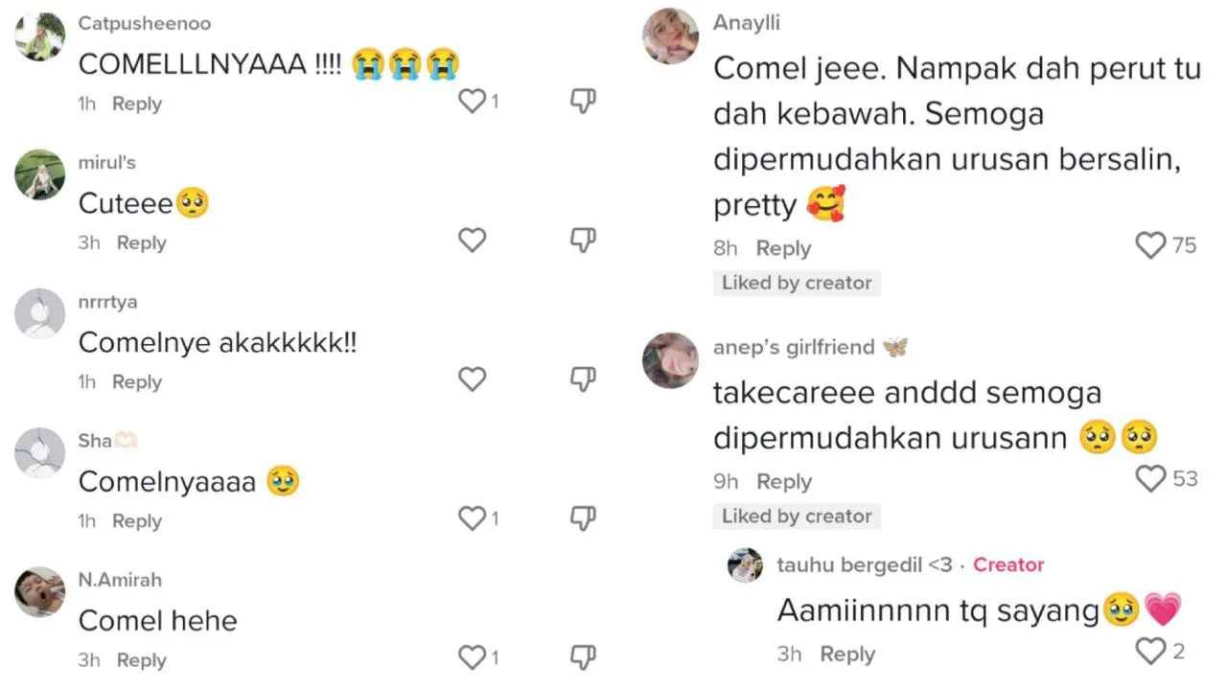Open mirul's username link
Screen dimensions: 1227x689
coord(106,162)
